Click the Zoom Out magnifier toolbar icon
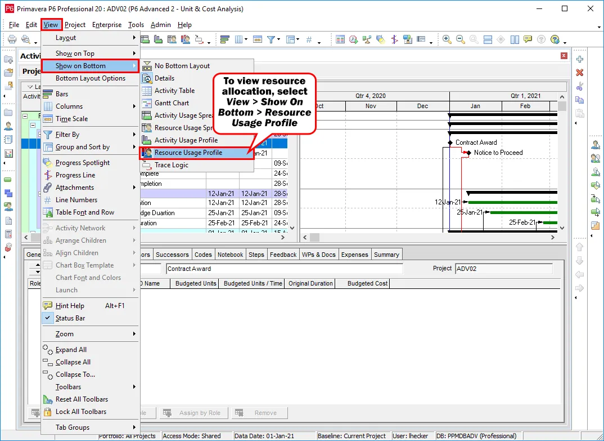 coord(460,39)
